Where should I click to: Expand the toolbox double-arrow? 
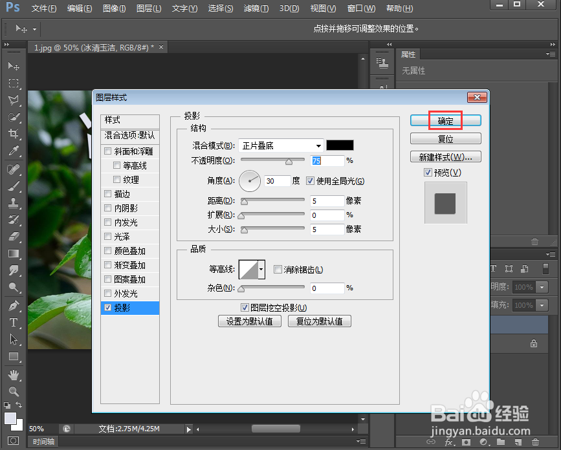coord(6,45)
